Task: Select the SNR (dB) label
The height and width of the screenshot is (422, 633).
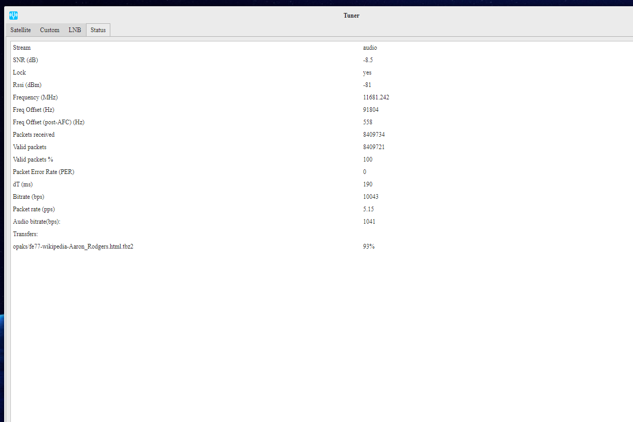Action: (25, 60)
